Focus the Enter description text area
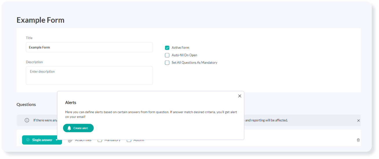The width and height of the screenshot is (379, 159). 89,76
